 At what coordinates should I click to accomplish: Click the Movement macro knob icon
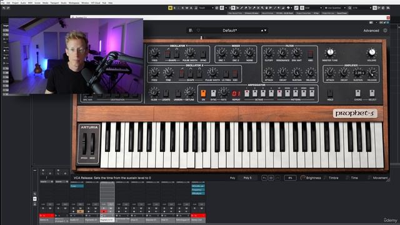(370, 177)
